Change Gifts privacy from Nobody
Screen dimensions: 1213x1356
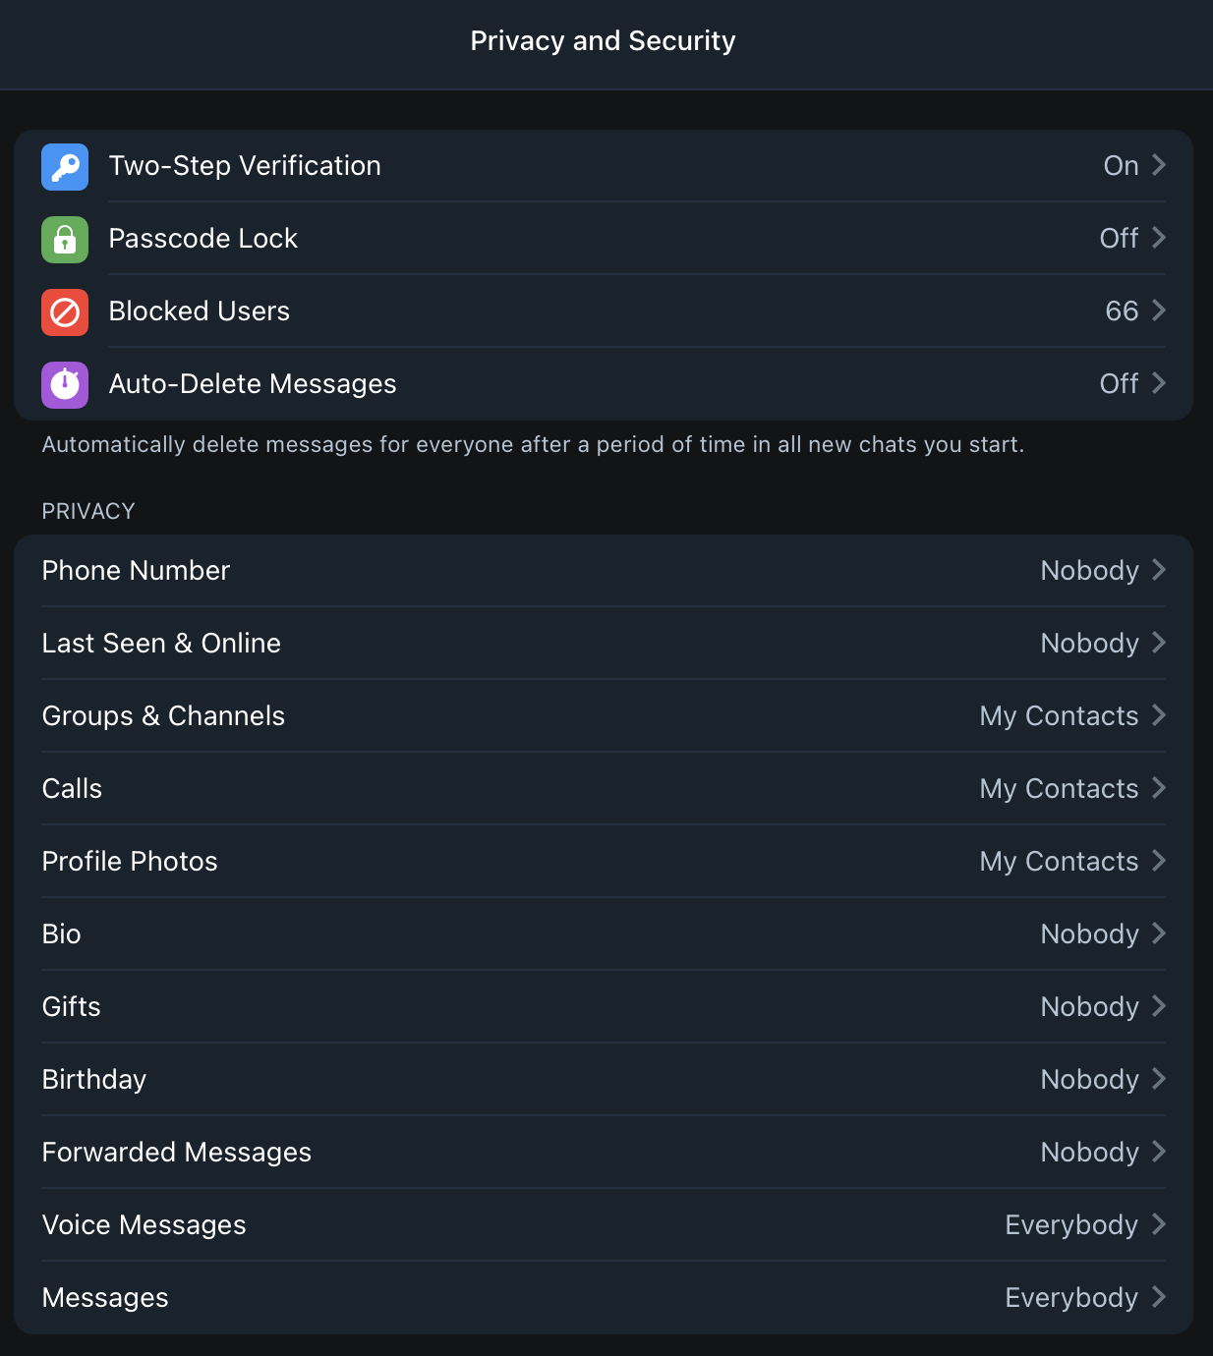tap(1089, 1007)
